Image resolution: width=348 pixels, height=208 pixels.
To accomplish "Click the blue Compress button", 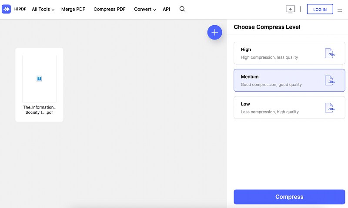I will click(x=289, y=197).
